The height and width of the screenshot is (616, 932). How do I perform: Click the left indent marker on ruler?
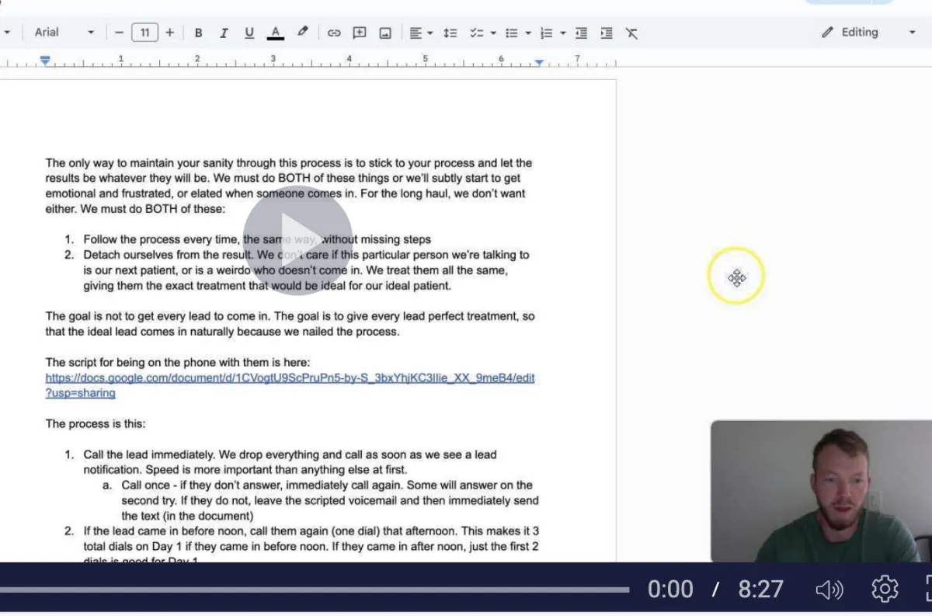point(45,60)
